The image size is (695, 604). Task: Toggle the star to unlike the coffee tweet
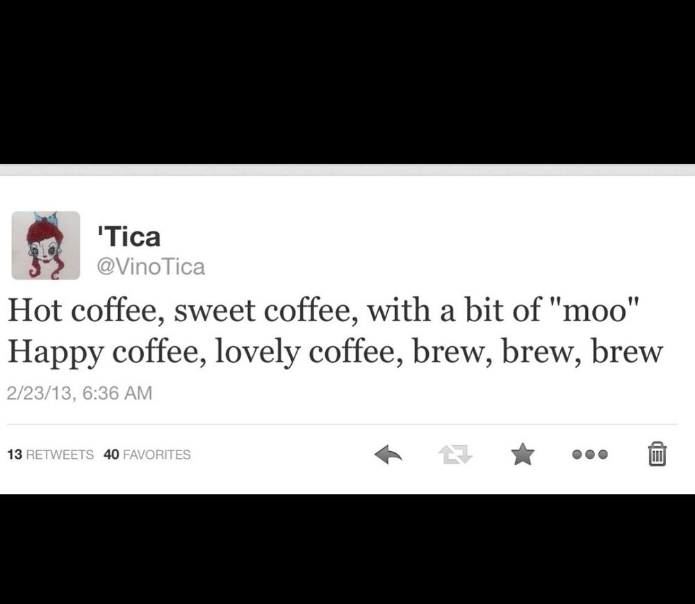tap(523, 455)
